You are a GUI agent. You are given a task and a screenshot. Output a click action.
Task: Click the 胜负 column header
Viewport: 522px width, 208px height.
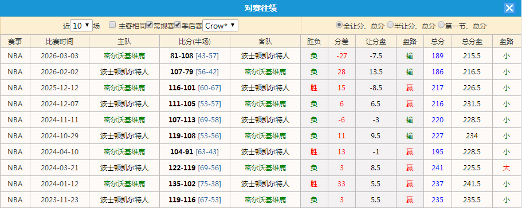(314, 42)
